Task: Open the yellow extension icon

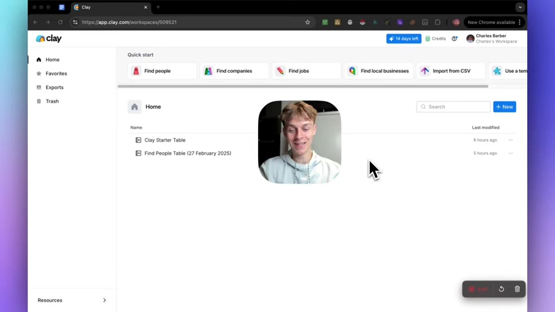Action: coord(337,22)
